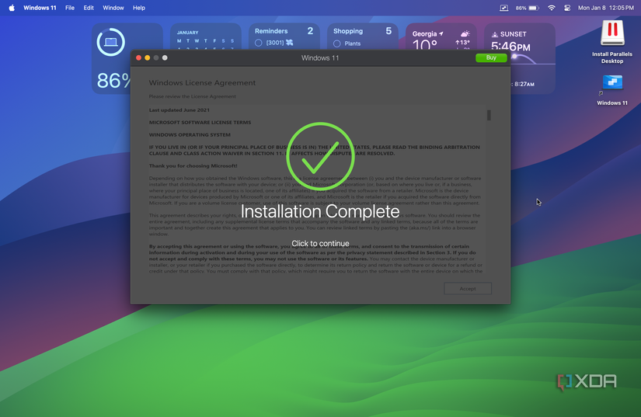Viewport: 641px width, 417px height.
Task: Open the Window menu
Action: 113,8
